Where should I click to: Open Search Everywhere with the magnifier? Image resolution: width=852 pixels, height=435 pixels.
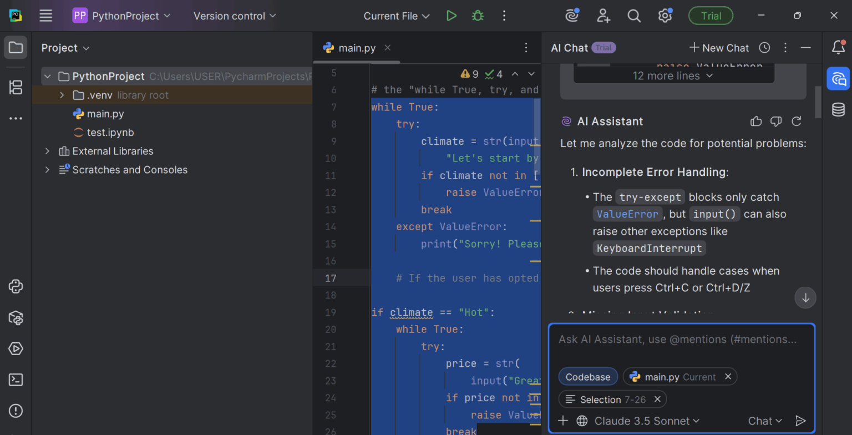tap(634, 16)
